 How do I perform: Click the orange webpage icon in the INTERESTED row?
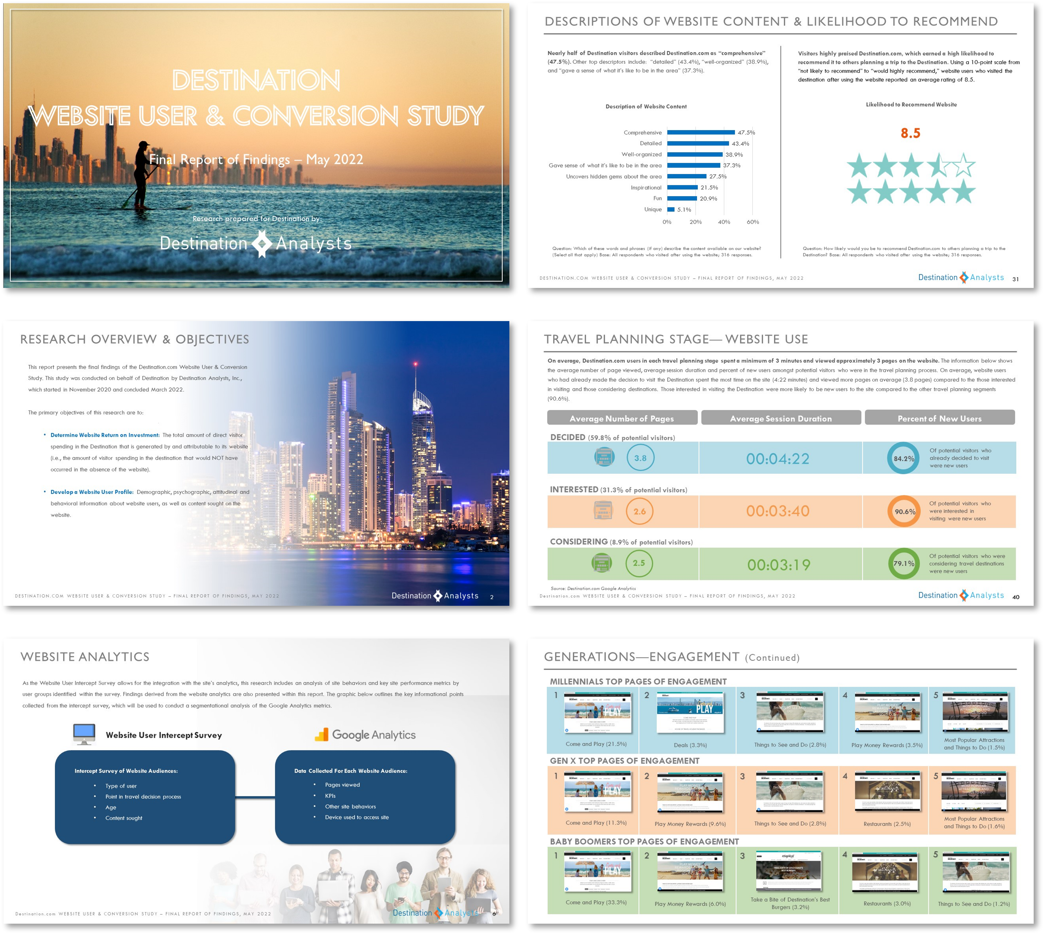click(x=603, y=510)
